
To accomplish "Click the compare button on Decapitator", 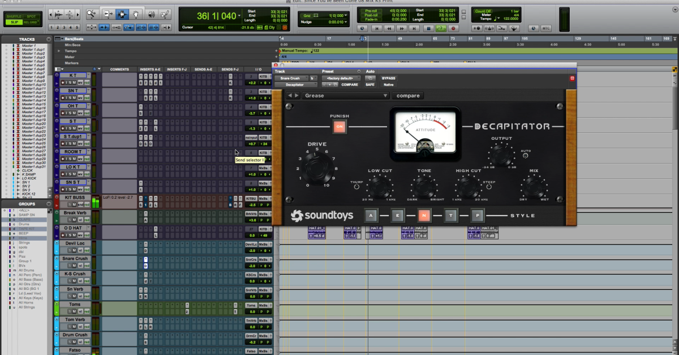I will click(x=408, y=96).
